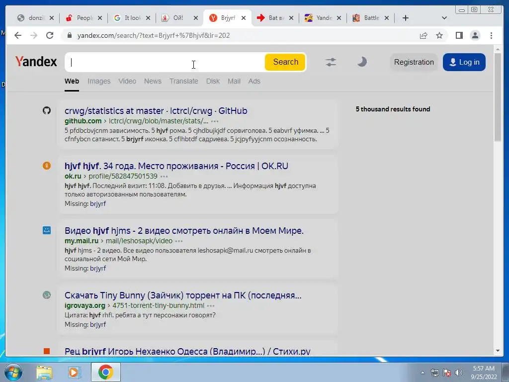509x382 pixels.
Task: Go back to the previous page
Action: click(x=18, y=35)
